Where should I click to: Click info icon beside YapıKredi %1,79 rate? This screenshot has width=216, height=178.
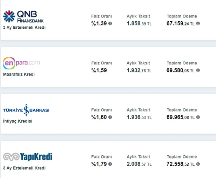[x=110, y=164]
